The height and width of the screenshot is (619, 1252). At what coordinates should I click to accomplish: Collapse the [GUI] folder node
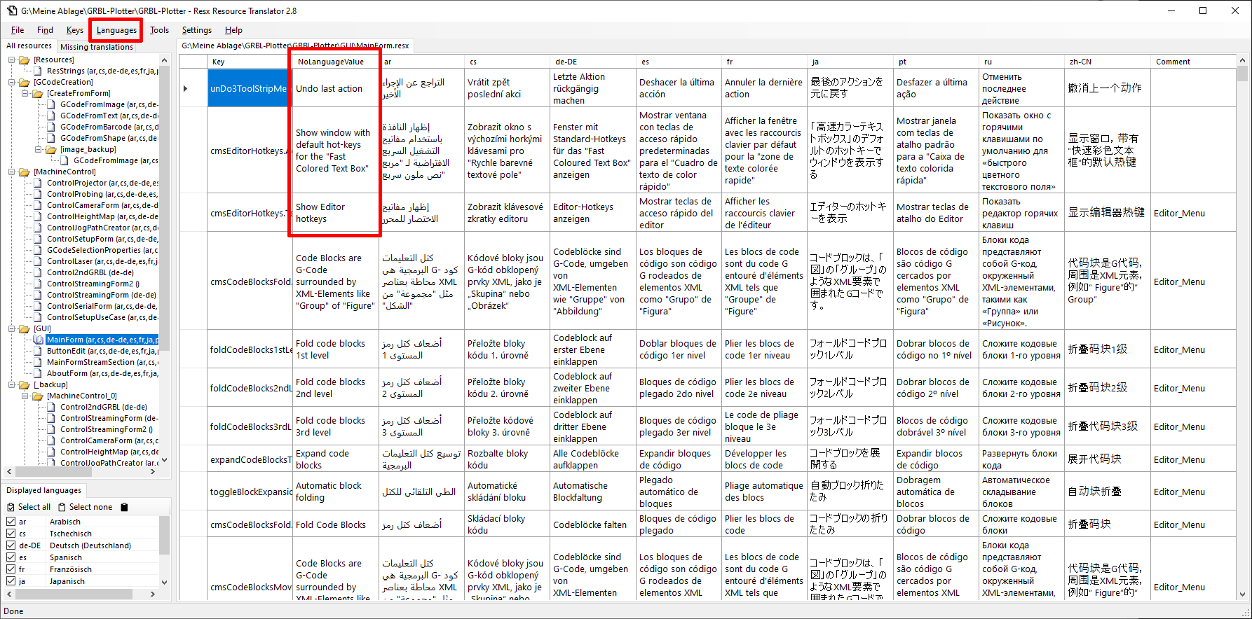tap(12, 328)
